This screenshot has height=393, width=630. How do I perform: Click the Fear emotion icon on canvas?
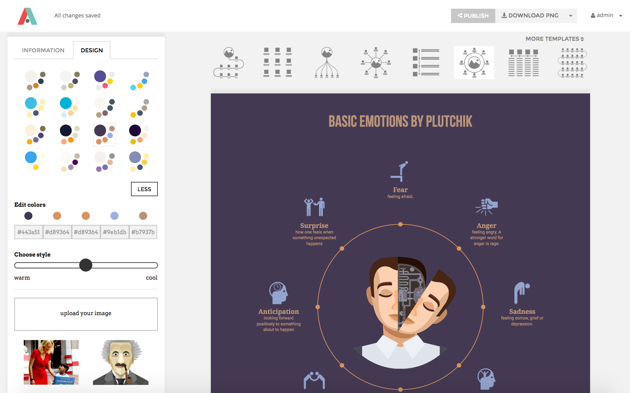click(400, 171)
